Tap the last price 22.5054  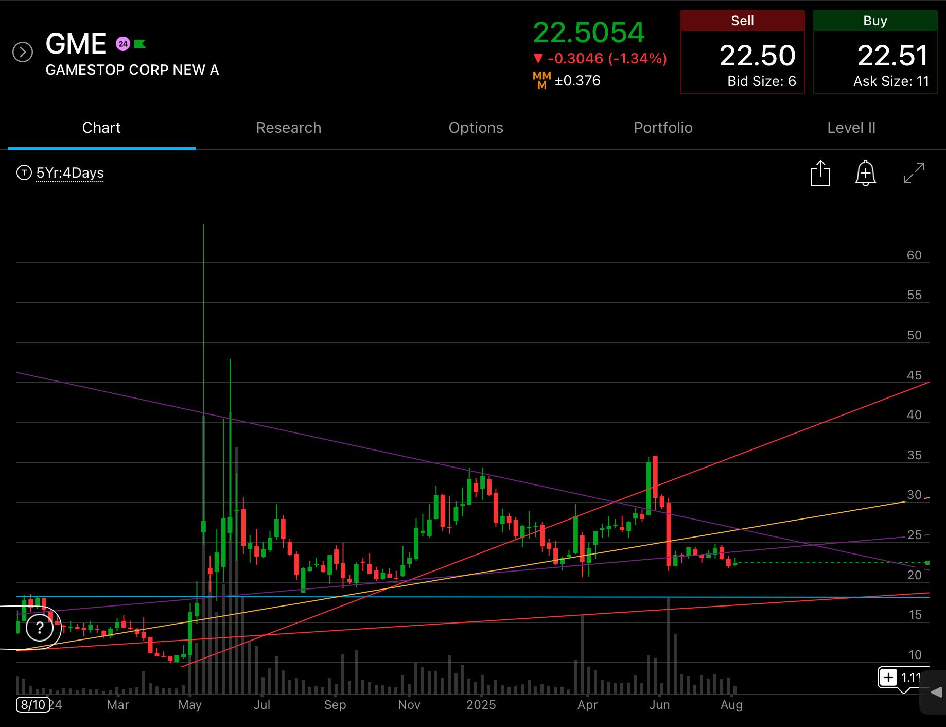click(x=589, y=32)
